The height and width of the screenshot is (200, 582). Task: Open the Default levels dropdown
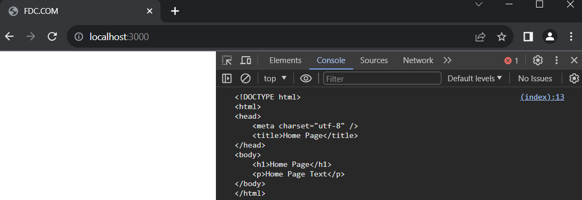tap(475, 78)
